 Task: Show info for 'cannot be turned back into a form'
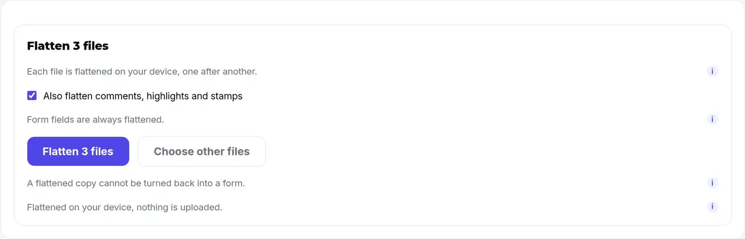(x=712, y=183)
